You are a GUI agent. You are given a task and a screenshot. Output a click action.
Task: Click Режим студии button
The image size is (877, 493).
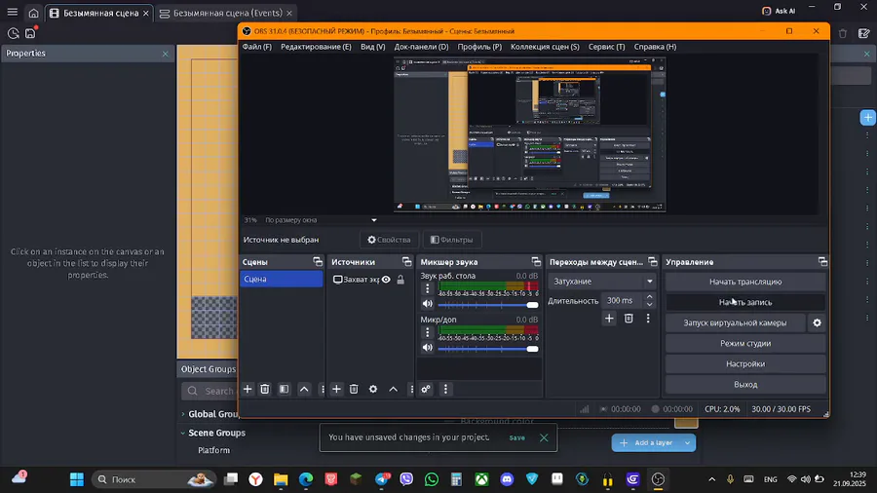[x=745, y=343]
